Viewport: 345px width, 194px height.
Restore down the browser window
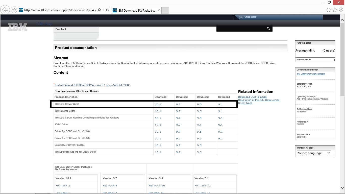tap(329, 2)
